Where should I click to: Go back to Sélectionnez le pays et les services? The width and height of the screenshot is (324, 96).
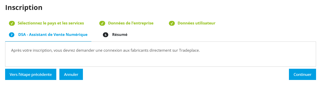click(x=51, y=23)
